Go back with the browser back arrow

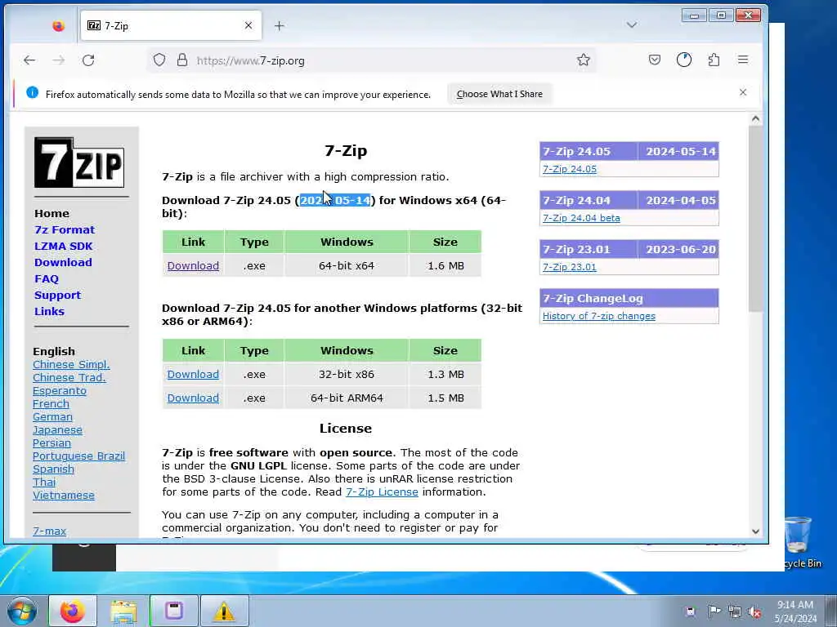tap(29, 60)
